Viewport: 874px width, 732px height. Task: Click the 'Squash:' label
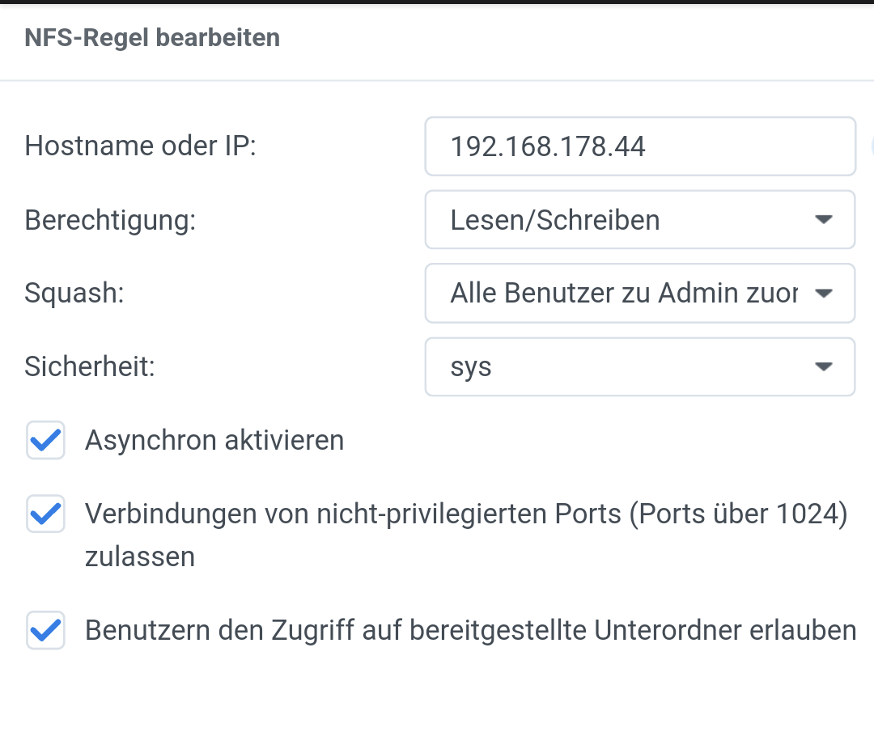tap(74, 293)
